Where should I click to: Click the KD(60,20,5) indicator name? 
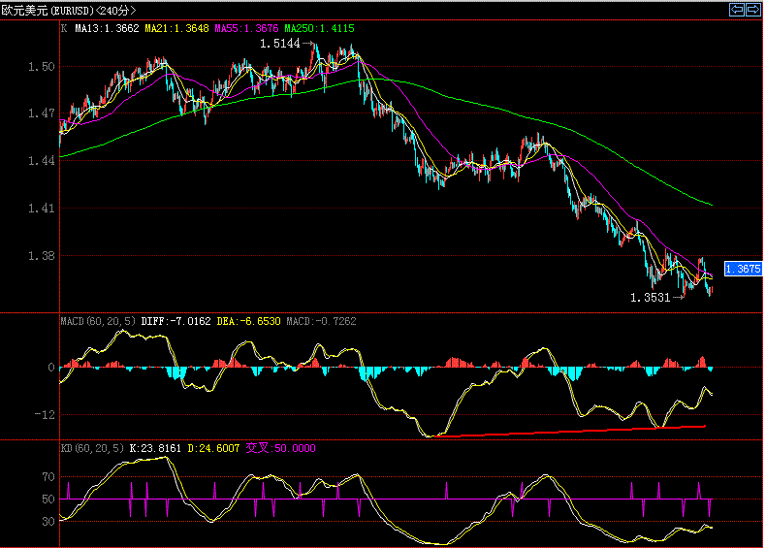[90, 448]
